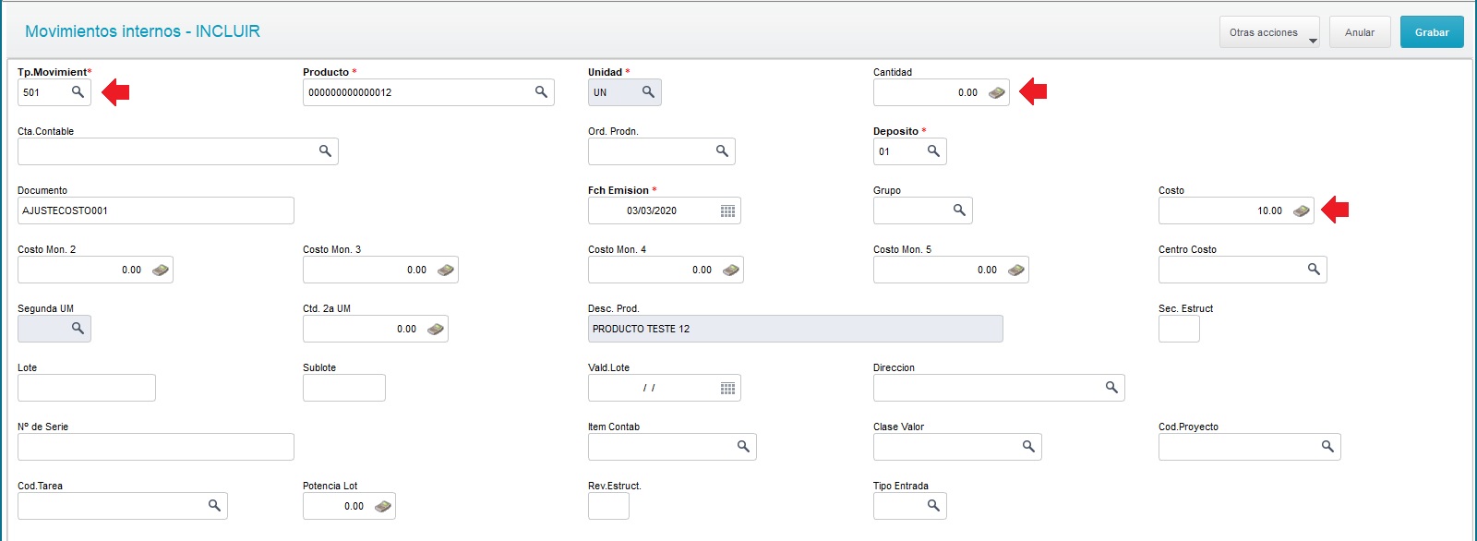Image resolution: width=1477 pixels, height=541 pixels.
Task: Open calendar picker for Fch Emision
Action: (x=727, y=210)
